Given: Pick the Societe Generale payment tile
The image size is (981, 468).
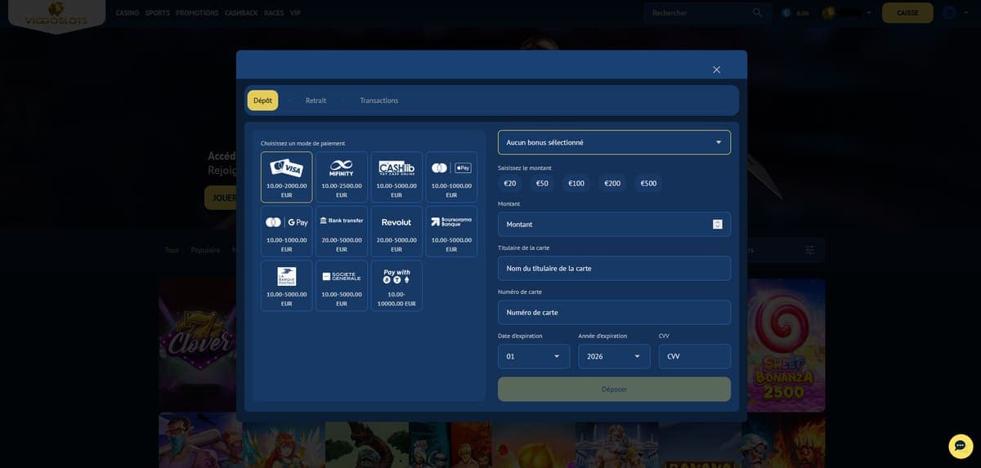Looking at the screenshot, I should (341, 286).
